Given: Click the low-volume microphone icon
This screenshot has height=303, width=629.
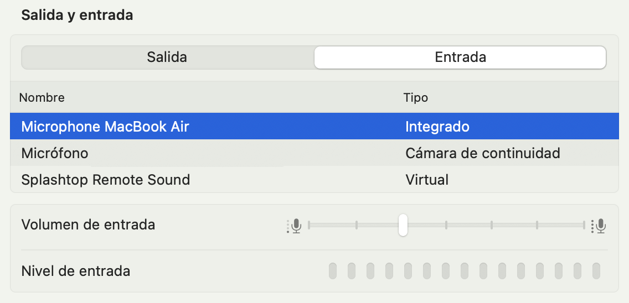Looking at the screenshot, I should tap(295, 226).
